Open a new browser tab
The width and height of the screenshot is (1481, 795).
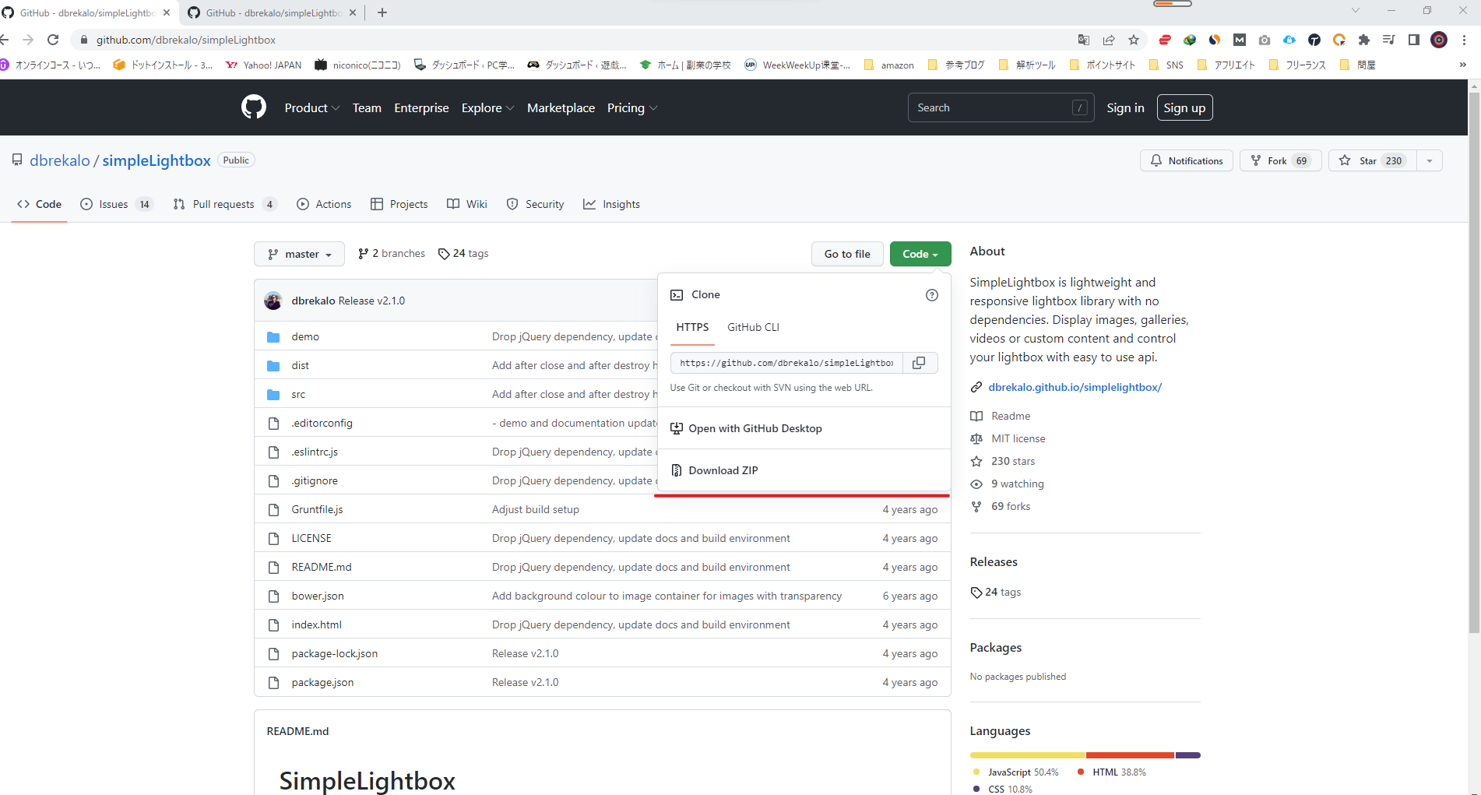click(382, 12)
